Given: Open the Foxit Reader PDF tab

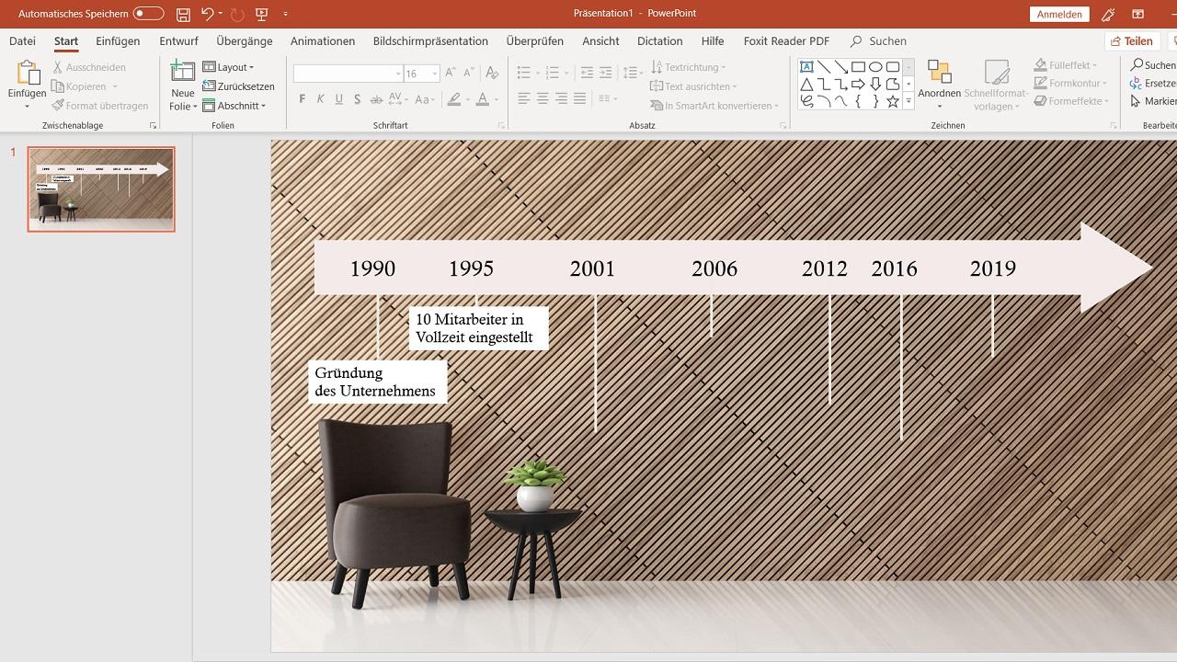Looking at the screenshot, I should [786, 41].
